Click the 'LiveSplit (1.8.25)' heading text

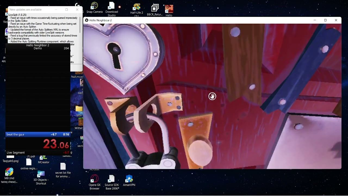(17, 15)
